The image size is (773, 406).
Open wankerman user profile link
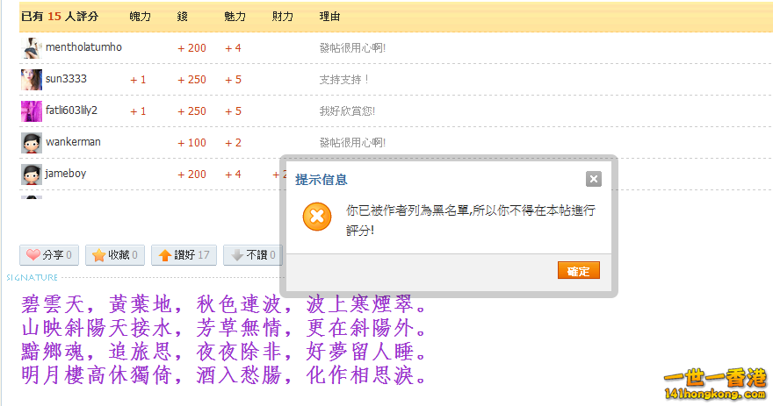pos(74,142)
